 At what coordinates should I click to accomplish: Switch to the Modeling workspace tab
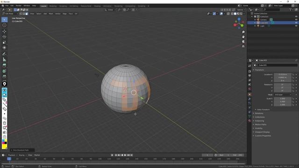coord(53,6)
